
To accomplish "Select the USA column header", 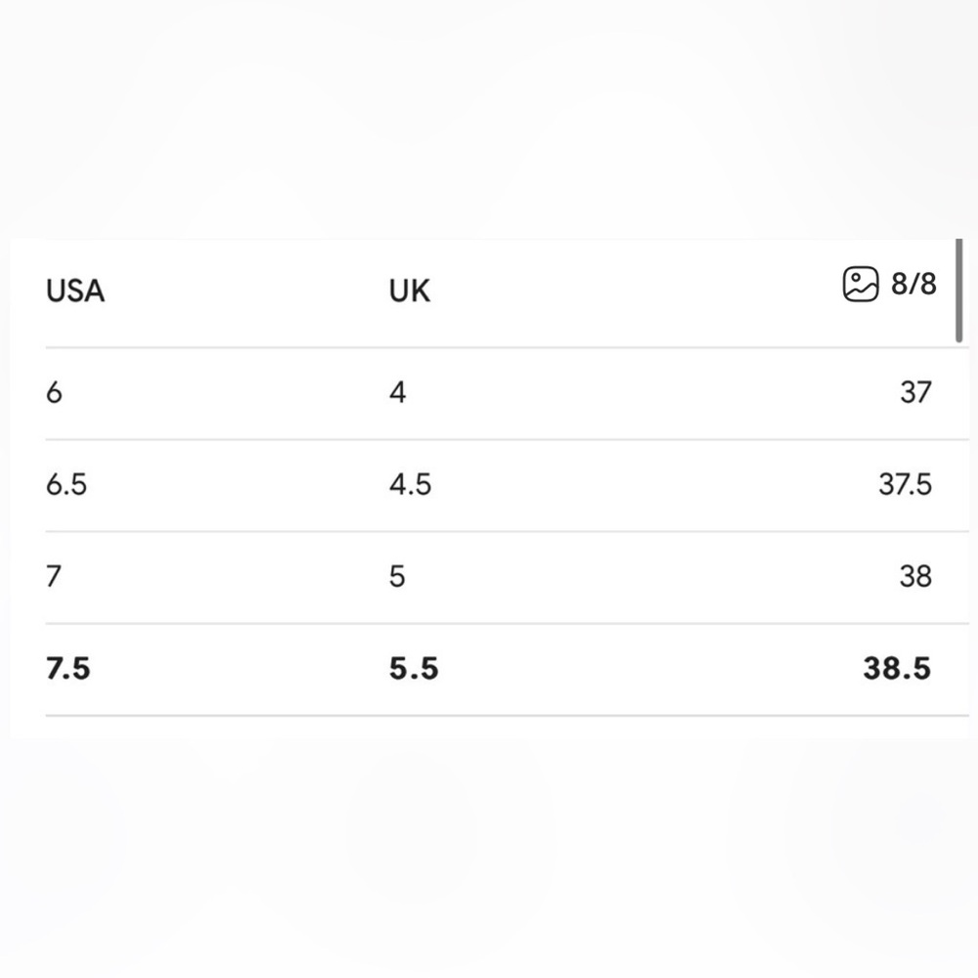I will (x=75, y=290).
